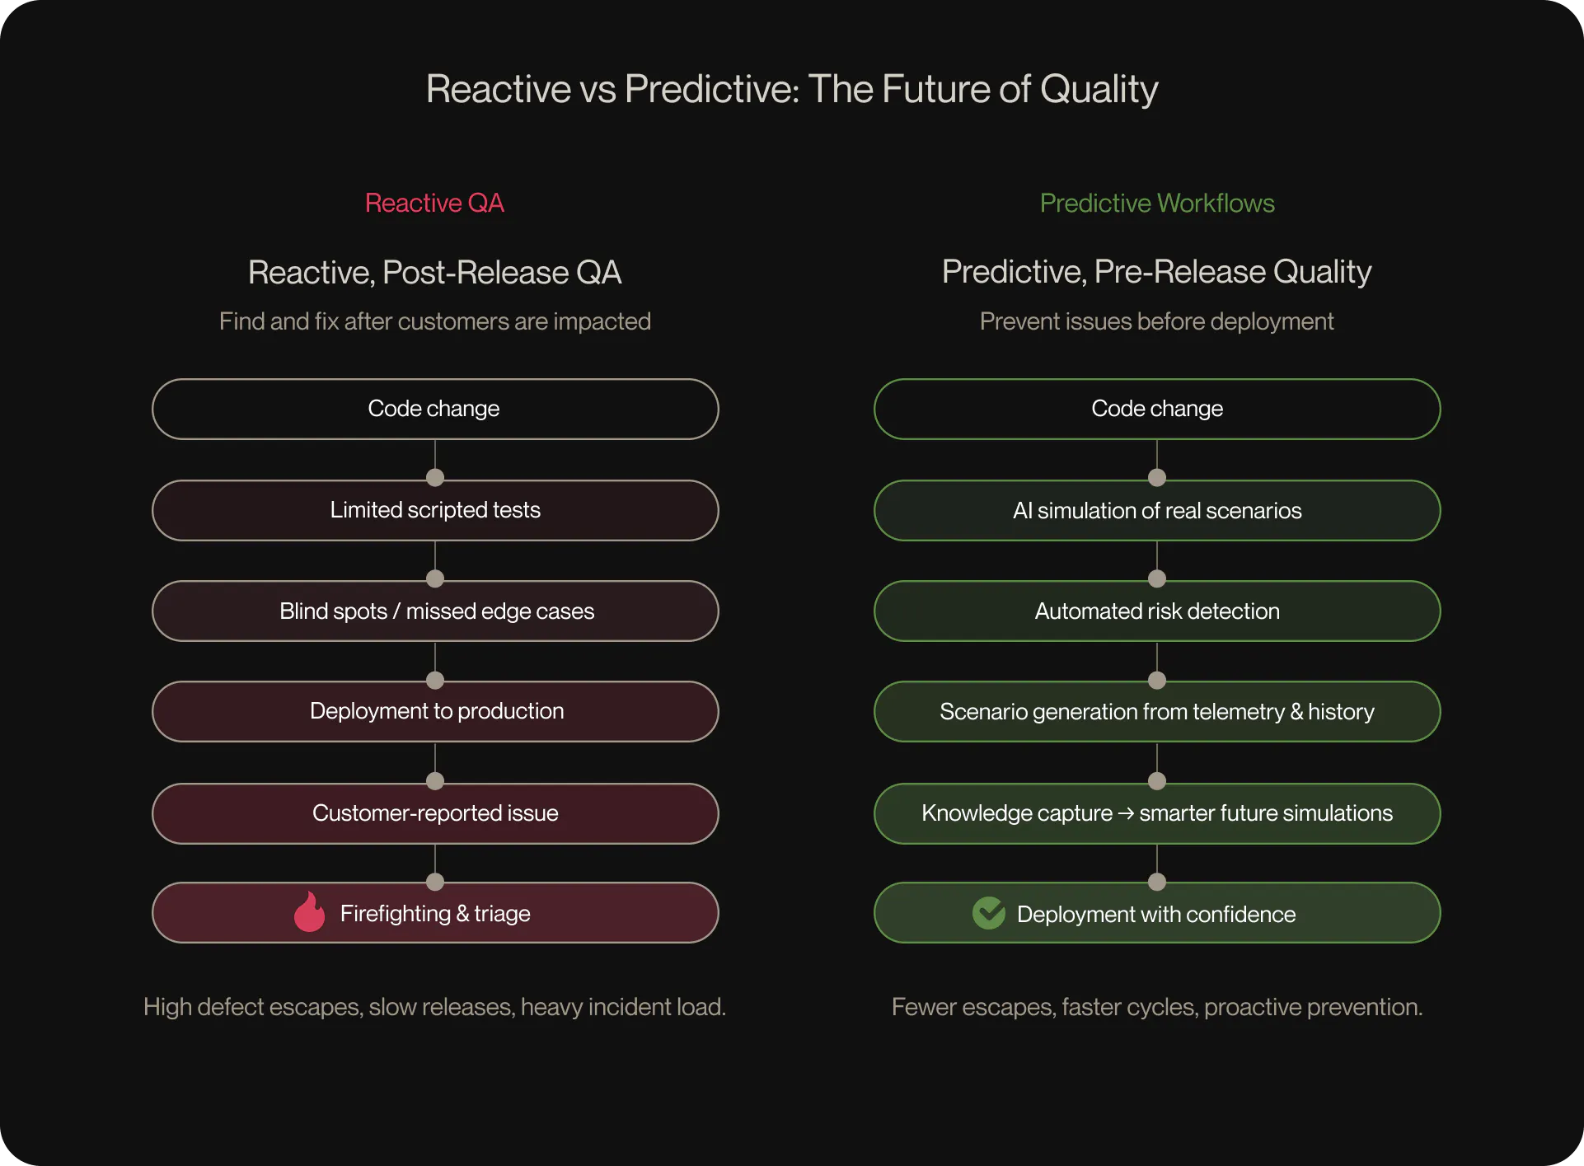1584x1166 pixels.
Task: Click Blind spots / missed edge cases
Action: (435, 611)
